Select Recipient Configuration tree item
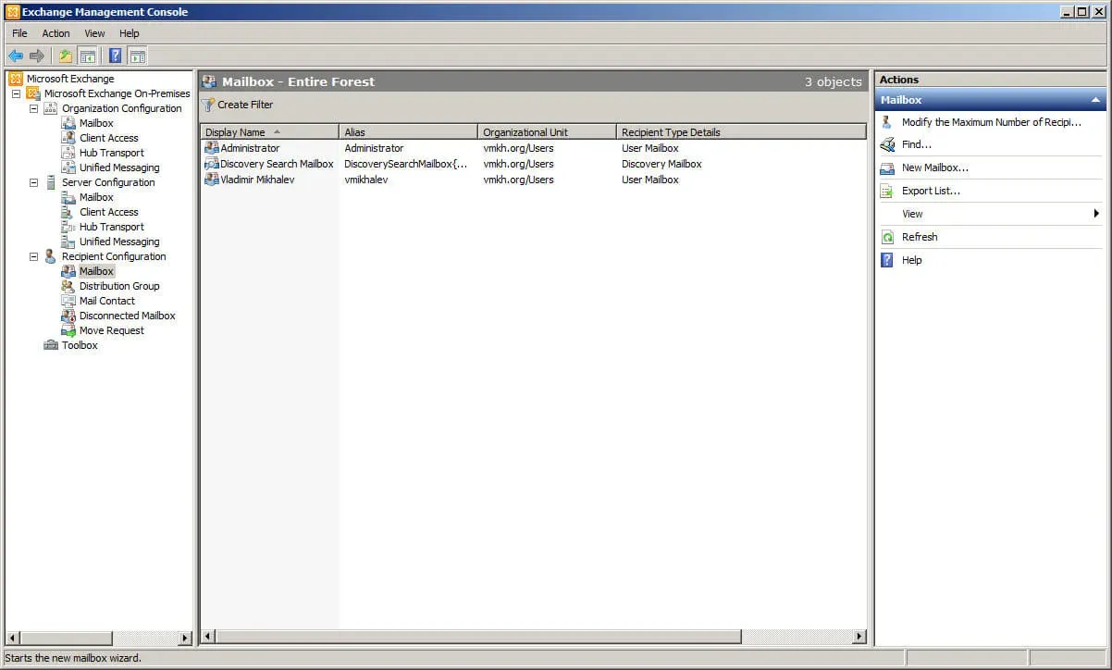The width and height of the screenshot is (1112, 670). 114,256
